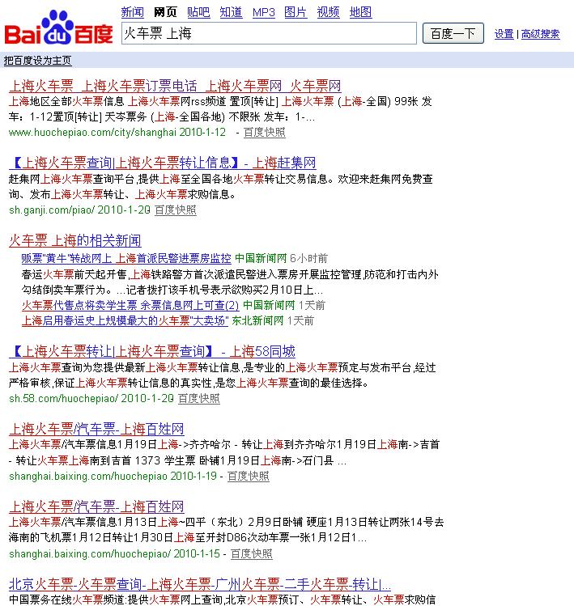Click 中国新闻网 label beside 6小时前
This screenshot has width=574, height=606.
261,258
